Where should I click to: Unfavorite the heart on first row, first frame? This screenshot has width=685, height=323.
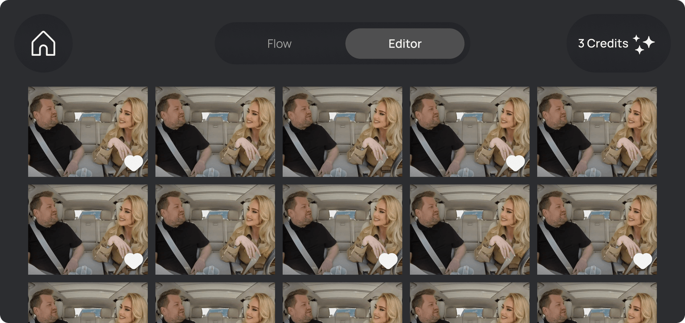tap(133, 163)
